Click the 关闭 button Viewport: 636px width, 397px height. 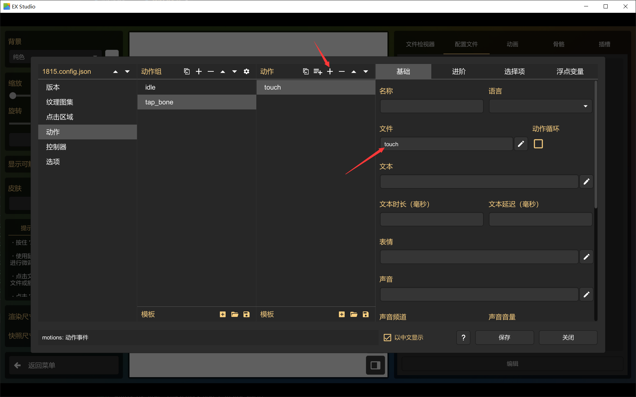coord(568,337)
